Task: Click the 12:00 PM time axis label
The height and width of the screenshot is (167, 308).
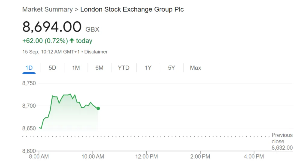Action: [x=146, y=157]
